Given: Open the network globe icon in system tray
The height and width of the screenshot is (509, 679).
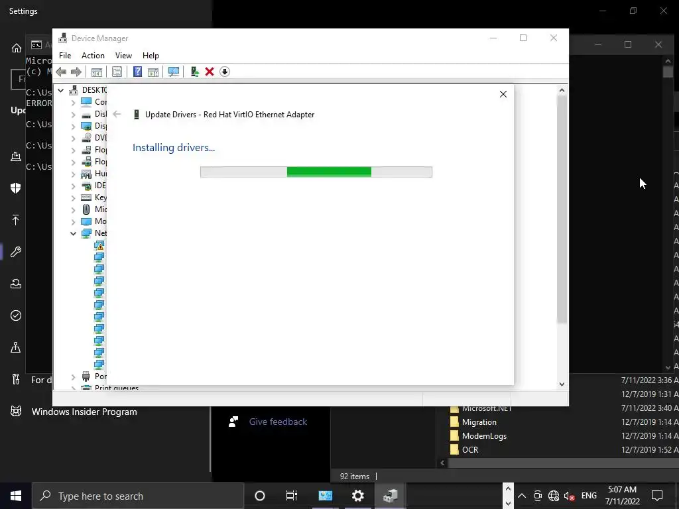Looking at the screenshot, I should pyautogui.click(x=554, y=496).
